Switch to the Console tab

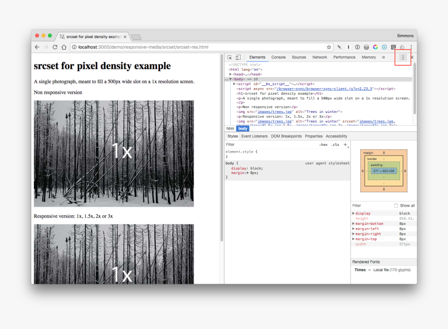click(x=279, y=57)
